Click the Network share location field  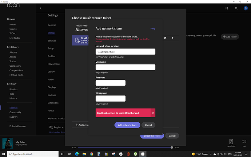[125, 52]
